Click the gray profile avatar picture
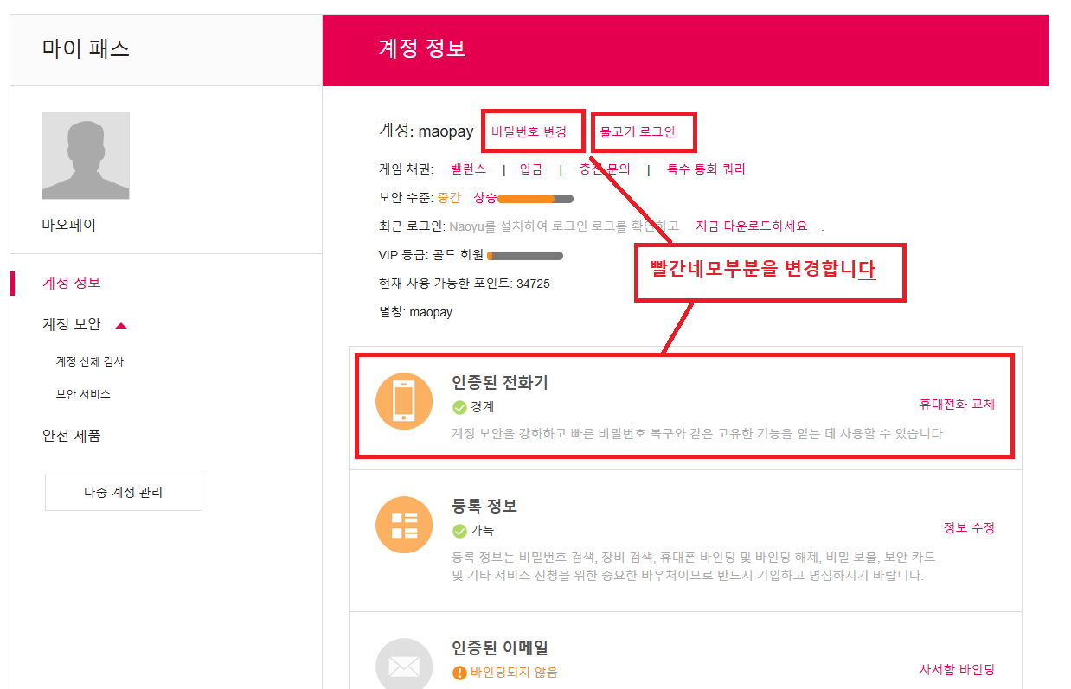Image resolution: width=1071 pixels, height=689 pixels. tap(86, 156)
